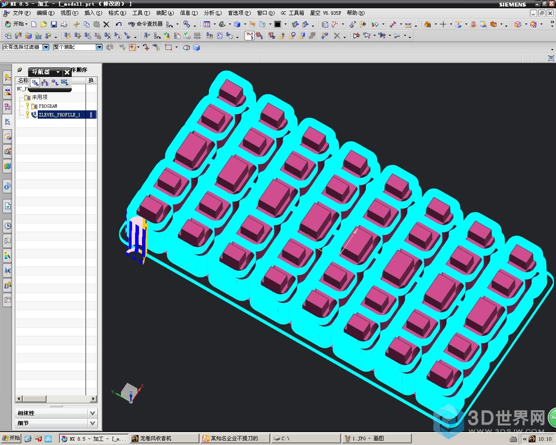Open the 插入 menu
This screenshot has height=445, width=556.
coord(93,13)
